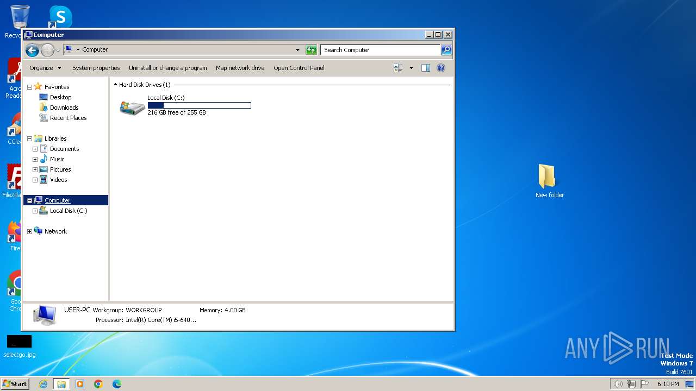Select Local Disk (C:) tree item
This screenshot has height=391, width=696.
[x=68, y=211]
